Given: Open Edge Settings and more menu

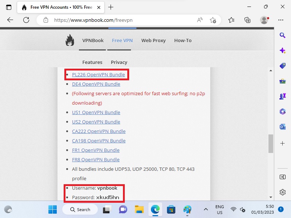Looking at the screenshot, I should coord(280,20).
